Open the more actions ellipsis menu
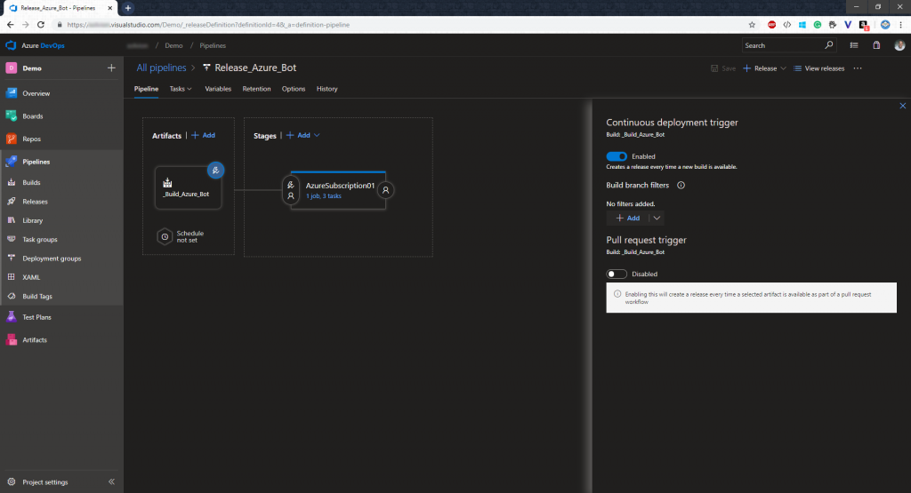911x493 pixels. coord(858,68)
